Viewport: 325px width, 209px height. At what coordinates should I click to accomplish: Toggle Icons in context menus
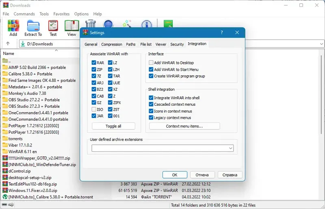(151, 111)
